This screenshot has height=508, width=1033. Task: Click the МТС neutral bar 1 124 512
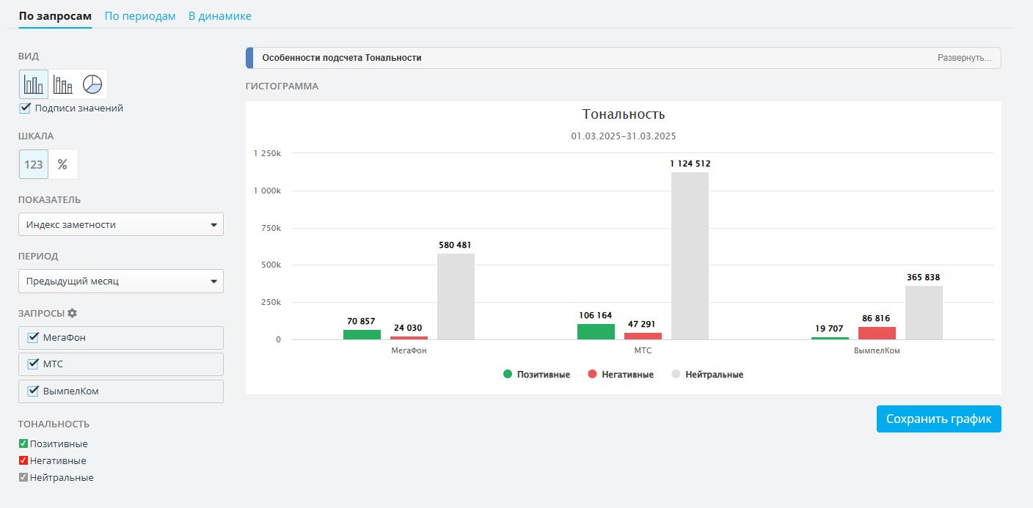pos(690,256)
